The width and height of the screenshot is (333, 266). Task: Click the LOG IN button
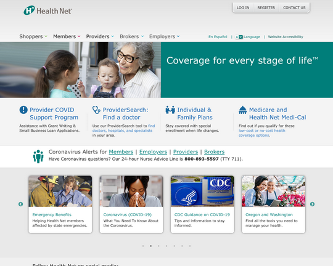[x=243, y=7]
